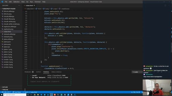The height and width of the screenshot is (96, 172).
Task: Open the Edit menu
Action: 10,2
